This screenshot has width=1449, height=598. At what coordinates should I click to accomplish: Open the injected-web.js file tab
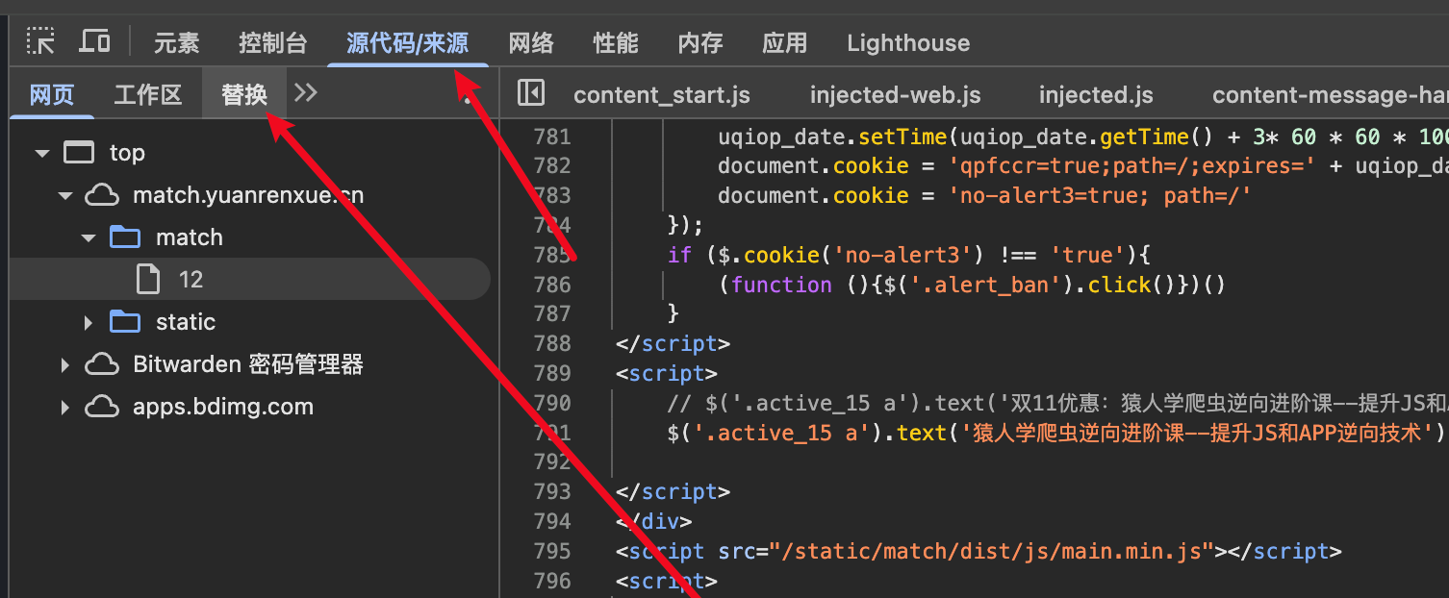[895, 95]
